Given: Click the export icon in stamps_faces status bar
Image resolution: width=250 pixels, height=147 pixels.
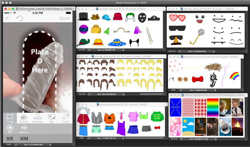Looking at the screenshot, I should [180, 51].
